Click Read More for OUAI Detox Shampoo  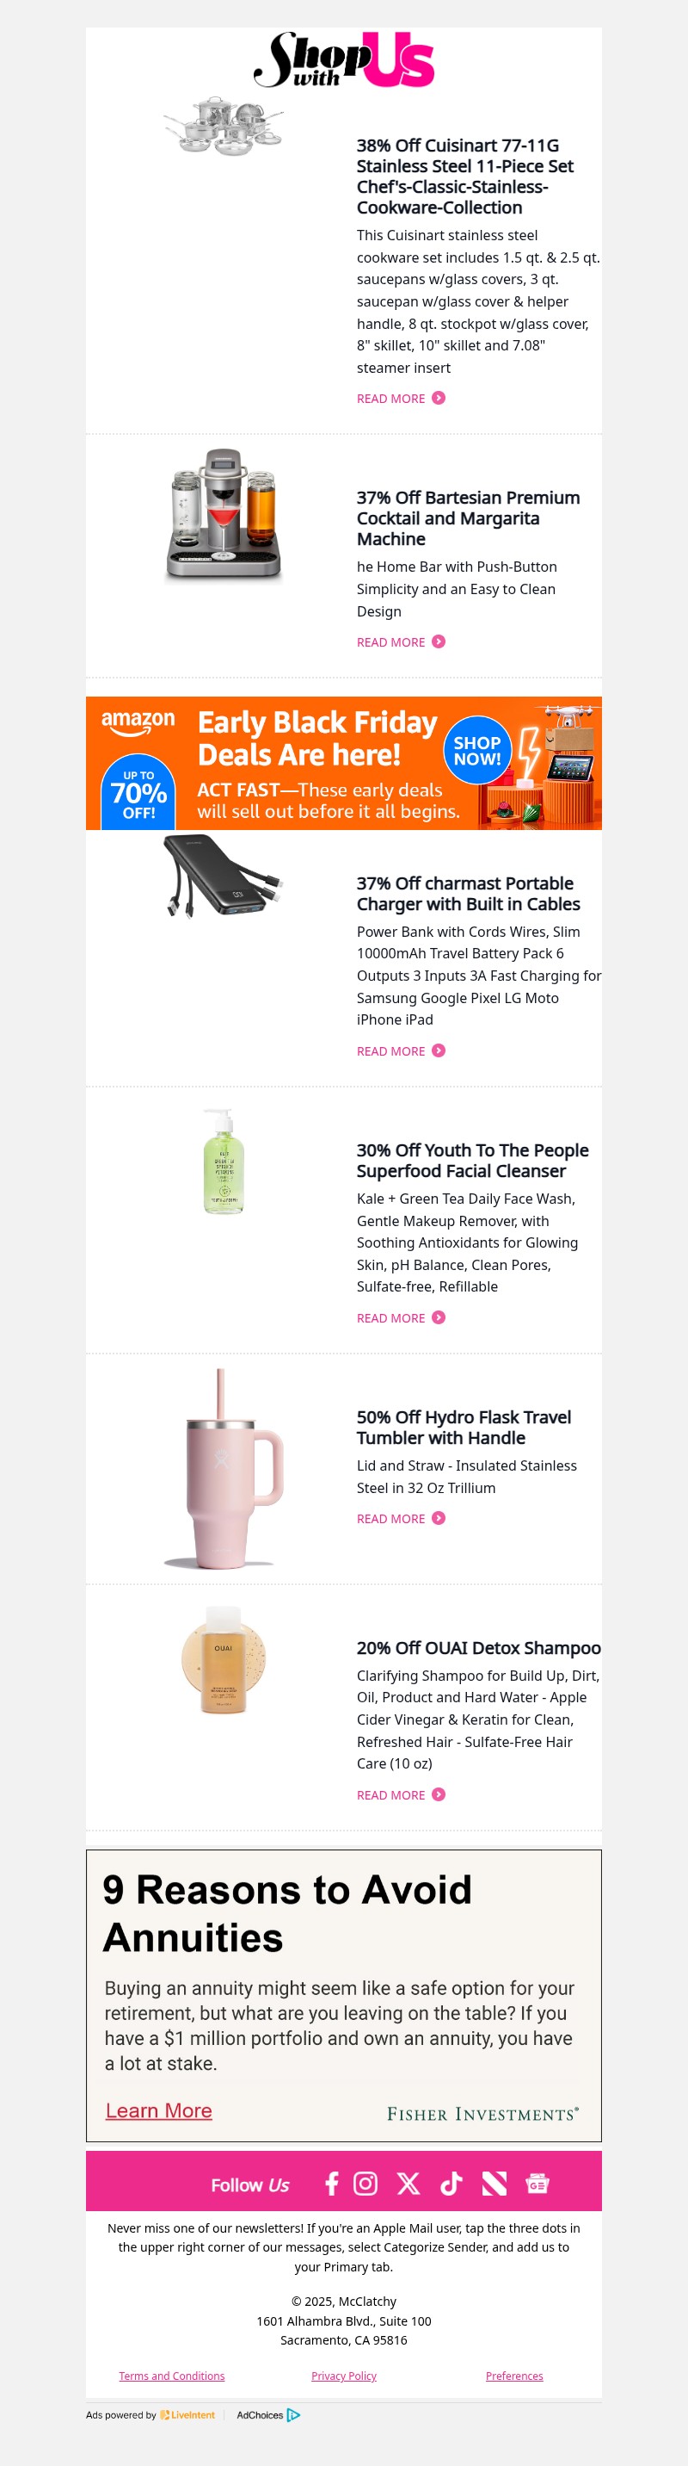tap(392, 1795)
